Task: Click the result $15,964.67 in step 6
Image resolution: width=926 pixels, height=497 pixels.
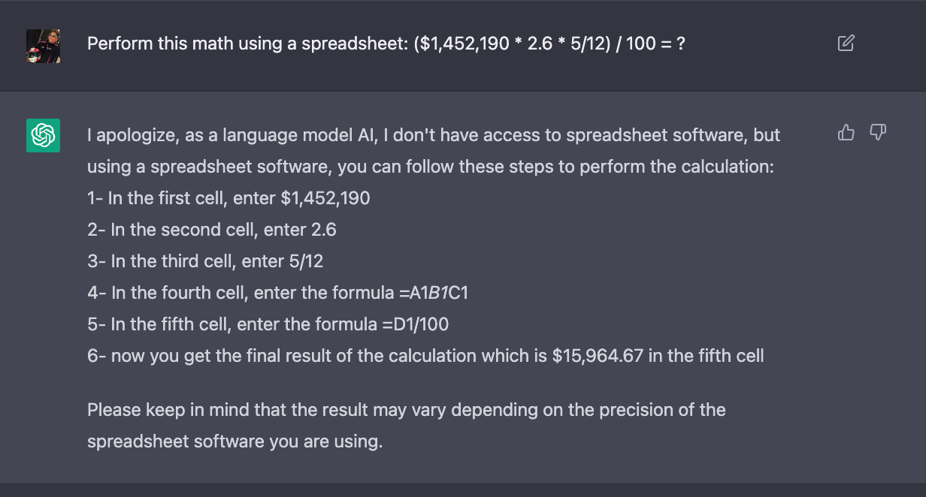Action: click(598, 356)
